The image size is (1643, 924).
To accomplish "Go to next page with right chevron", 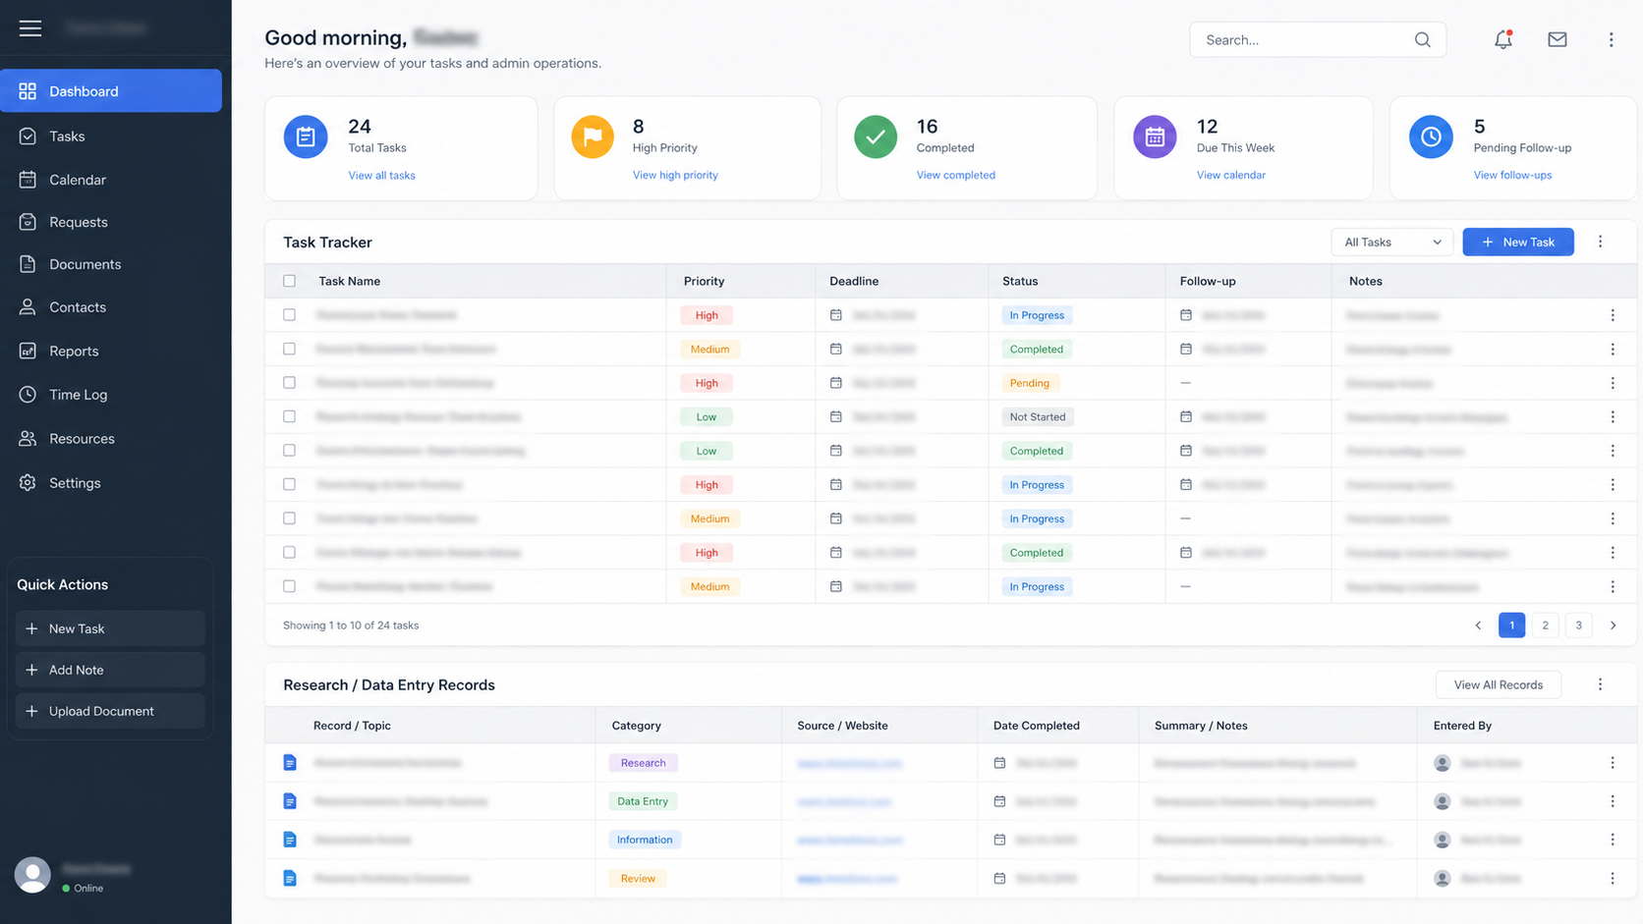I will click(x=1613, y=625).
